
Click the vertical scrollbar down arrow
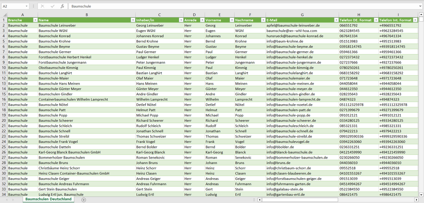pyautogui.click(x=421, y=194)
